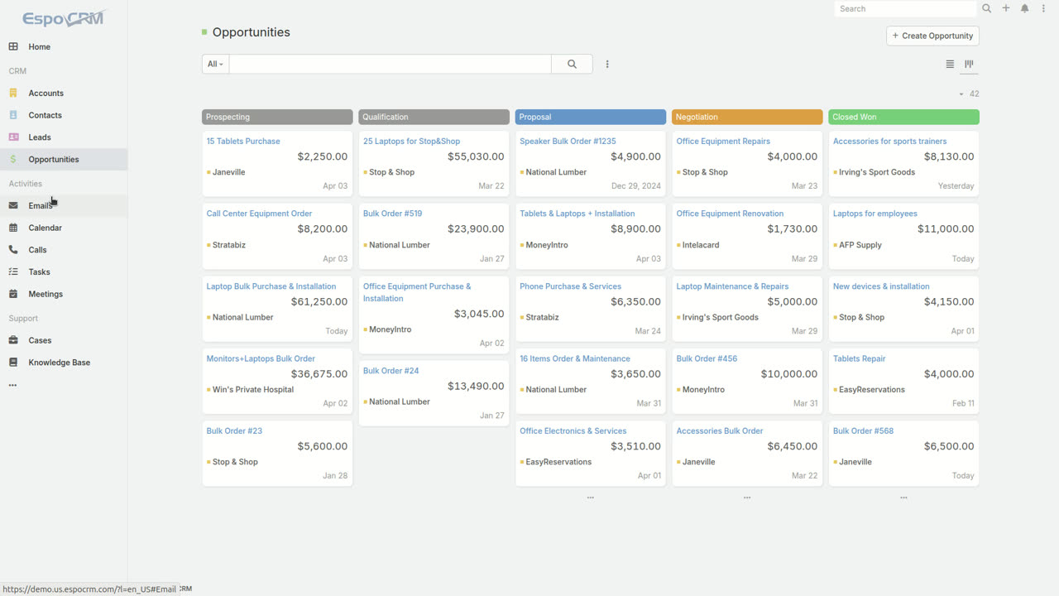Open Call Center Equipment Order
This screenshot has height=596, width=1059.
259,214
